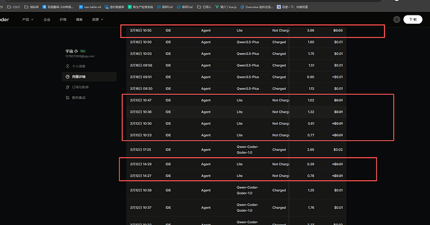
Task: Click the 3月16日 10:55 timestamp cell
Action: [x=141, y=31]
